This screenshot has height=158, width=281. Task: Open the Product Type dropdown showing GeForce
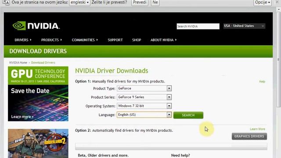[144, 88]
